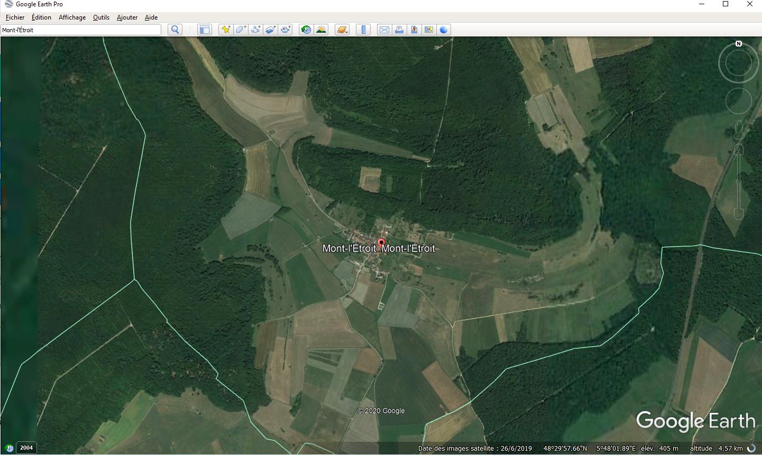
Task: Add a path using the toolbar icon
Action: [x=255, y=30]
